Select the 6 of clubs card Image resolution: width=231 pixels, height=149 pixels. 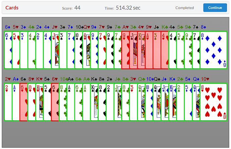[x=79, y=102]
